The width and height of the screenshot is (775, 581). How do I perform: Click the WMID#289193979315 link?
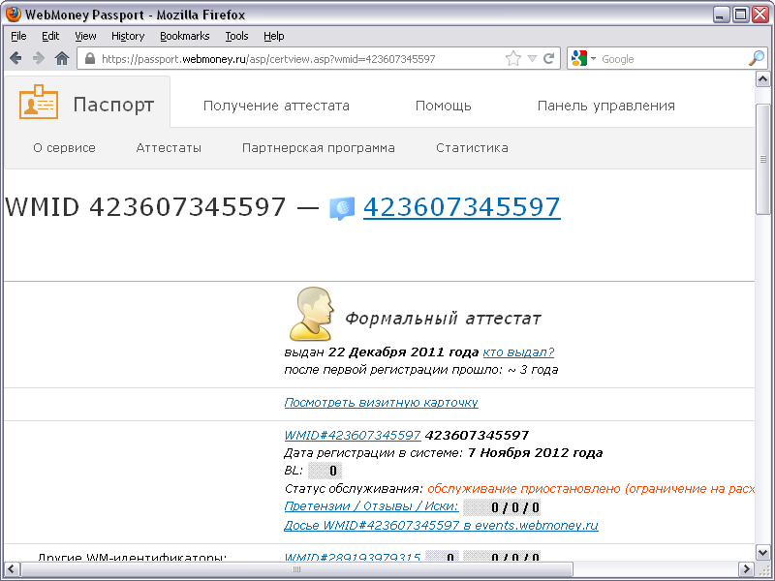[x=353, y=558]
